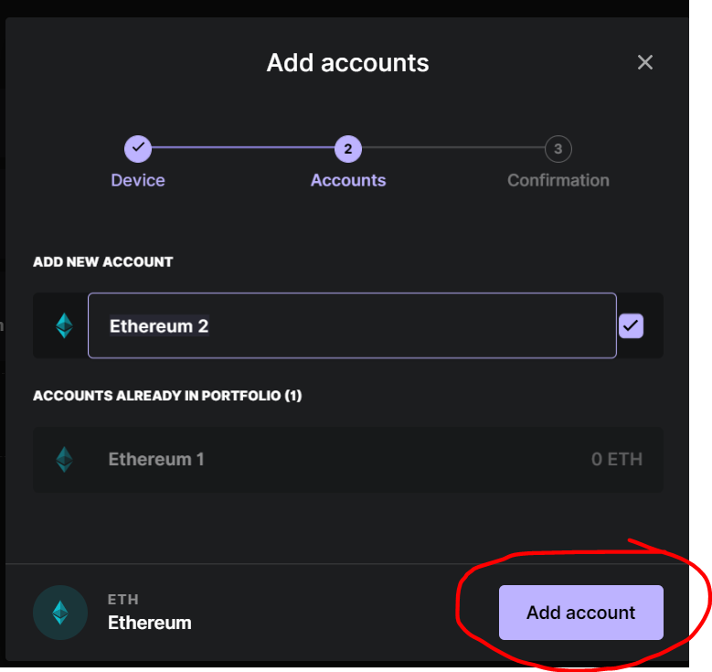Click the Confirmation step label
This screenshot has height=672, width=712.
click(x=558, y=180)
